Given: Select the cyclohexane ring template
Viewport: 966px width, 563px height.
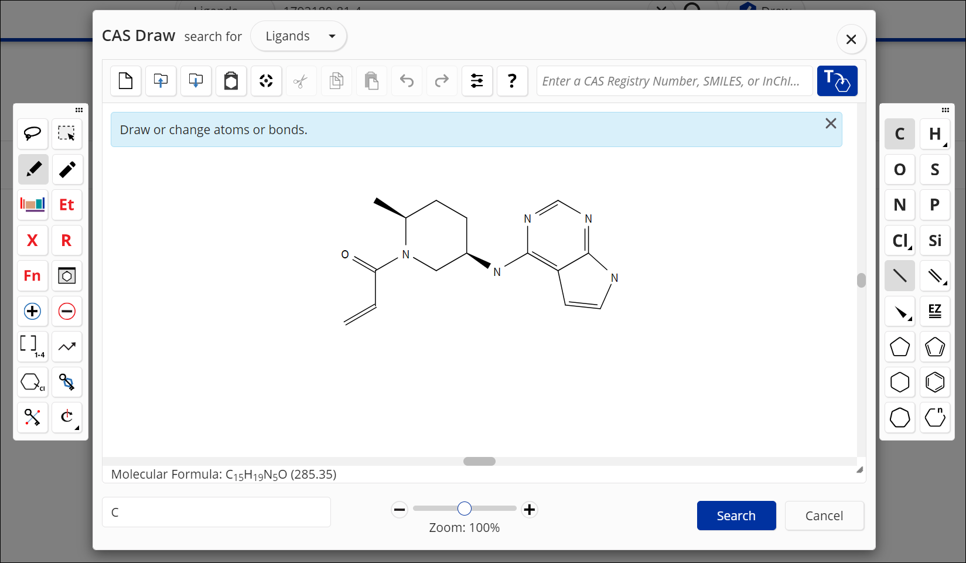Looking at the screenshot, I should [x=899, y=383].
